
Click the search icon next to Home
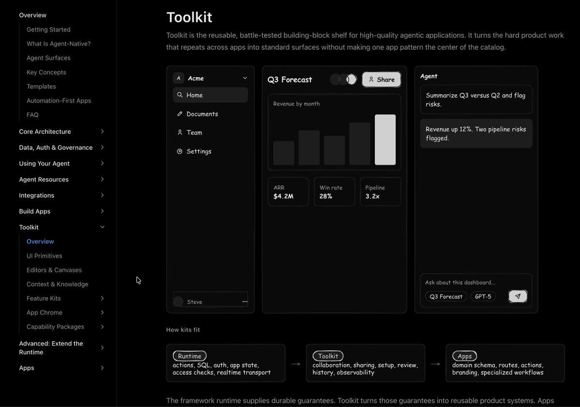[x=180, y=95]
